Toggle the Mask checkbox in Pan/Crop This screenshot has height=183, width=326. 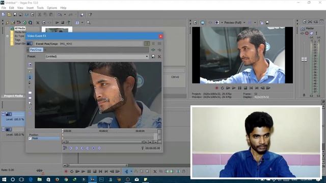point(30,138)
